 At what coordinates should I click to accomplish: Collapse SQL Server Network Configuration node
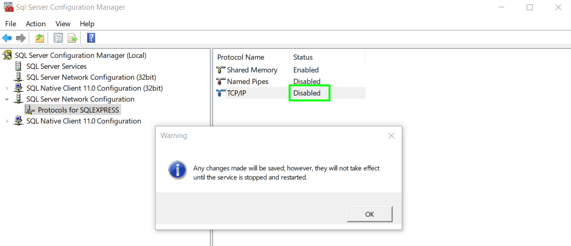7,99
